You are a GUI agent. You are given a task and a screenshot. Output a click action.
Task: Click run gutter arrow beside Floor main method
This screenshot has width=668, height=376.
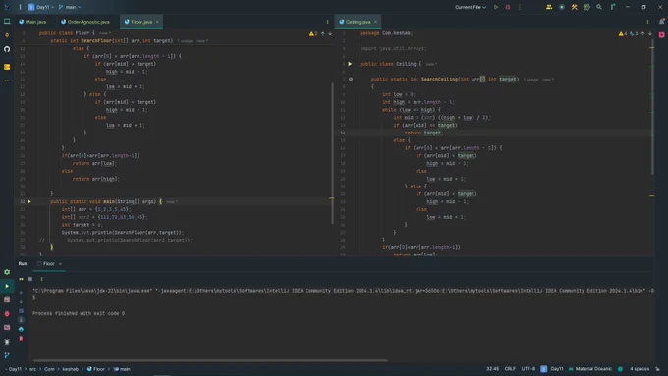[29, 201]
